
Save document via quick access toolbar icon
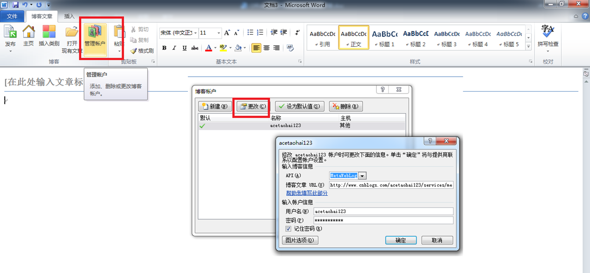pos(15,5)
